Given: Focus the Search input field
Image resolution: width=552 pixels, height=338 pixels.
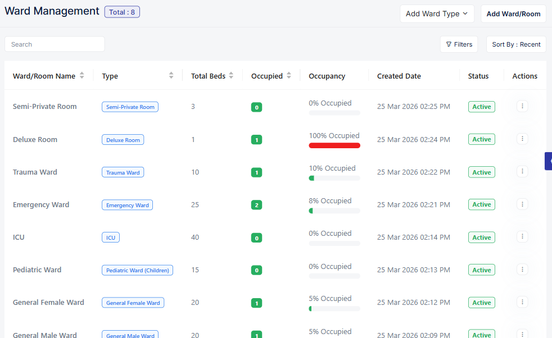Looking at the screenshot, I should coord(55,44).
